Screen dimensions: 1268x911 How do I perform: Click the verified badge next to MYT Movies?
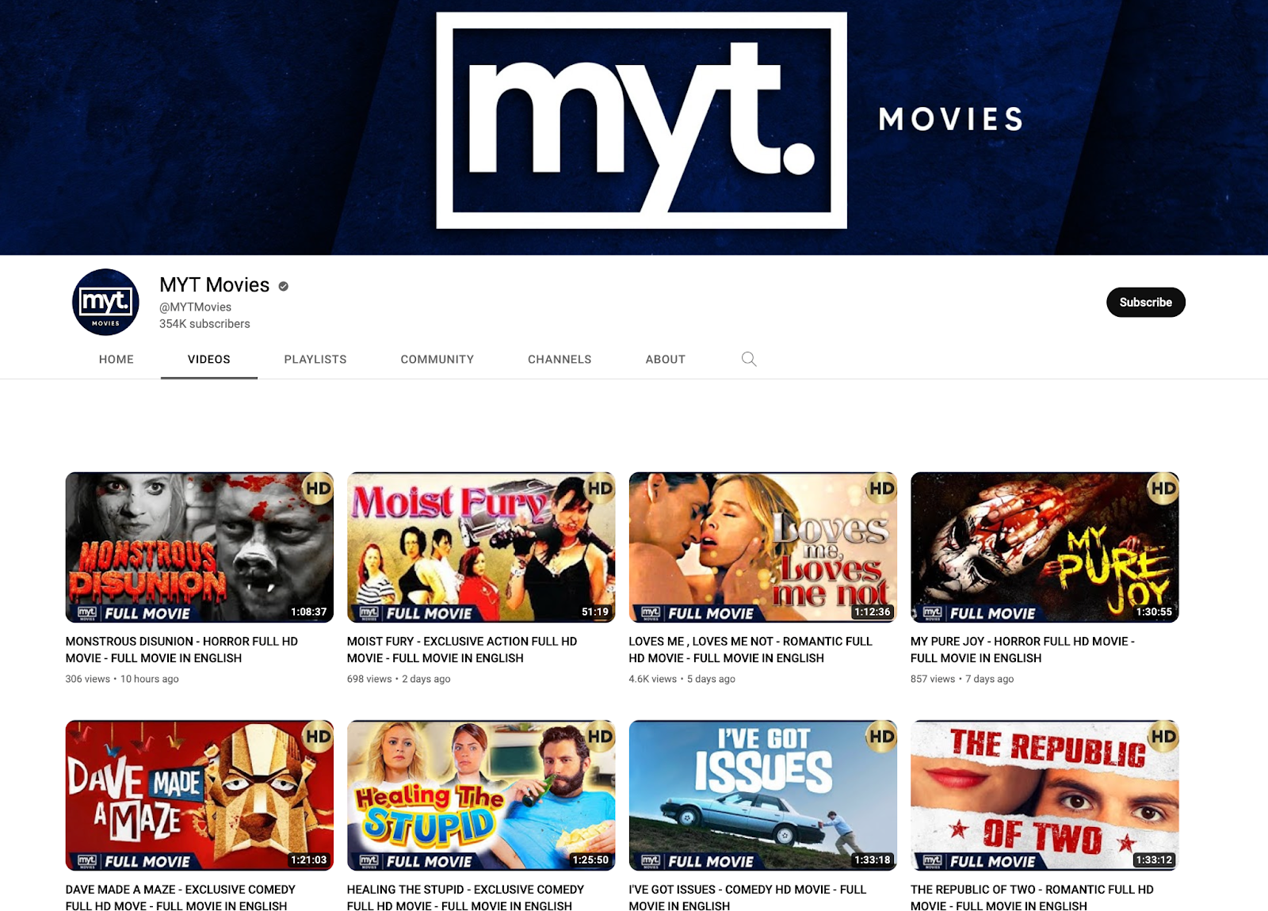coord(283,286)
